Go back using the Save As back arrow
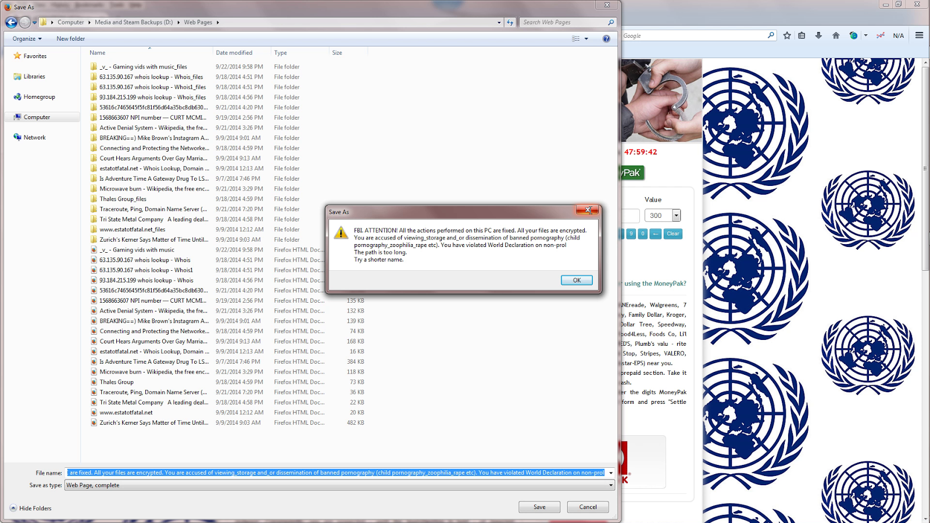Image resolution: width=930 pixels, height=523 pixels. [x=11, y=22]
